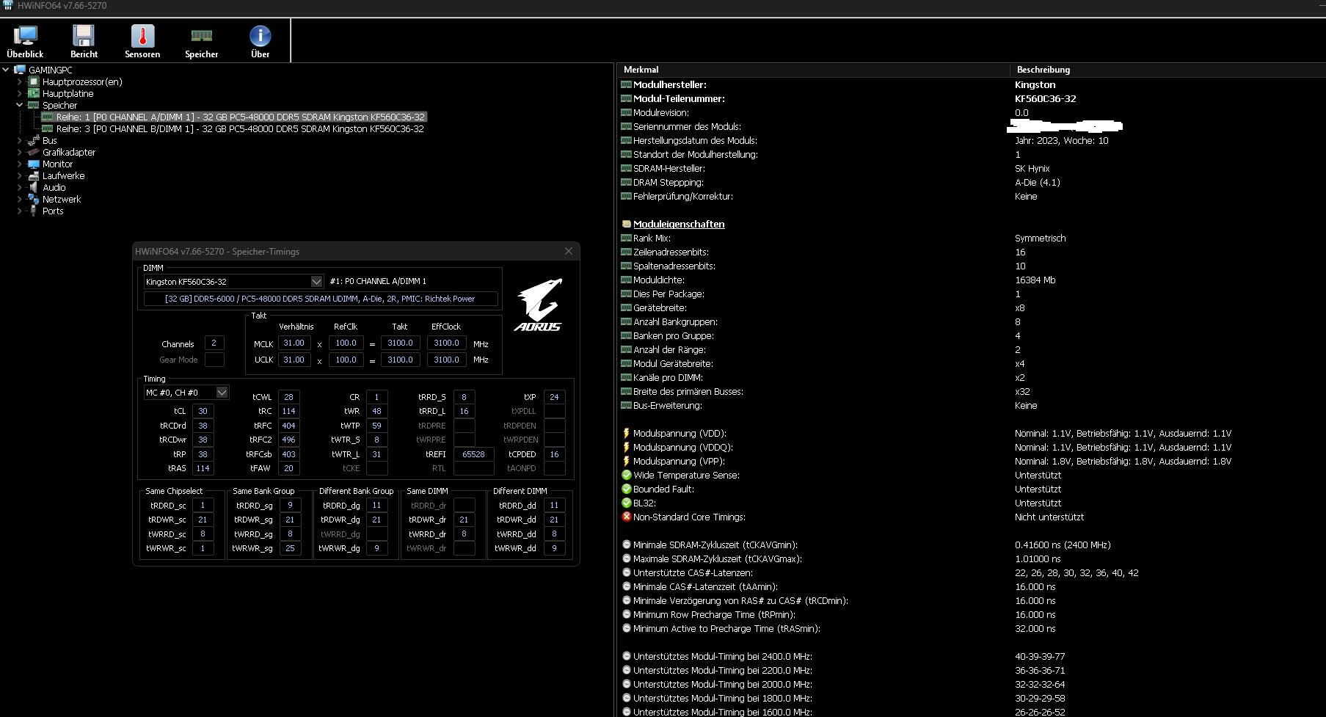The width and height of the screenshot is (1326, 717).
Task: Open the Sensoren sensor monitor
Action: [x=142, y=41]
